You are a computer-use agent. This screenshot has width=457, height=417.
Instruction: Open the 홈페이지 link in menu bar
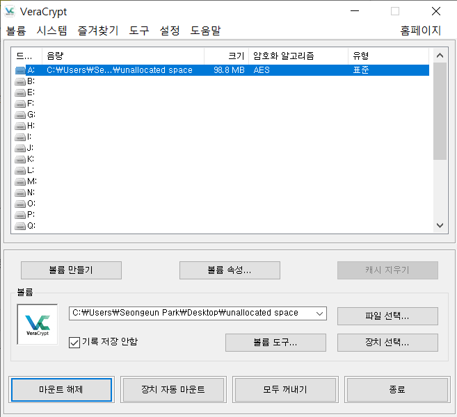coord(421,31)
